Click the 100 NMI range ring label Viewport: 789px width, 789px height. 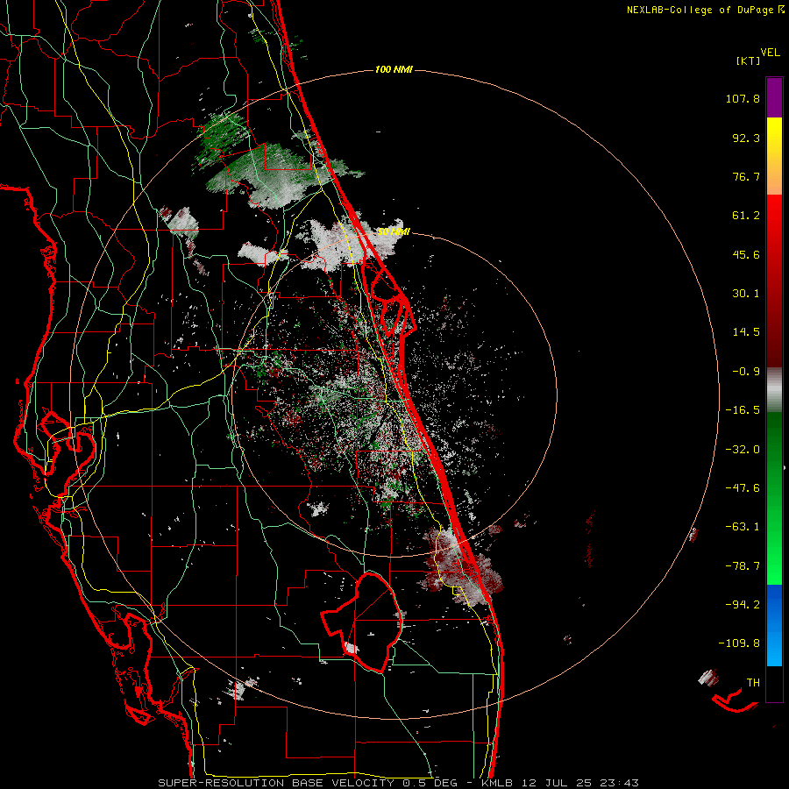(394, 69)
